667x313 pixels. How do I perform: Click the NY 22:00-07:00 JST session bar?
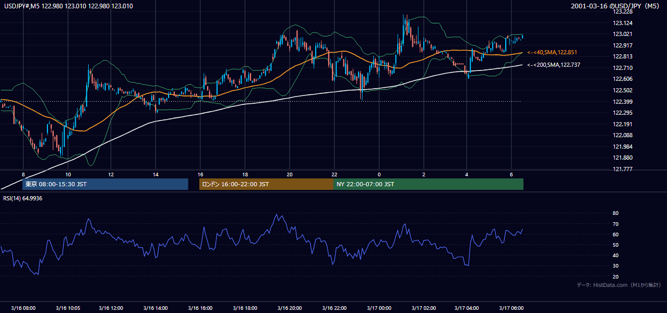[428, 184]
